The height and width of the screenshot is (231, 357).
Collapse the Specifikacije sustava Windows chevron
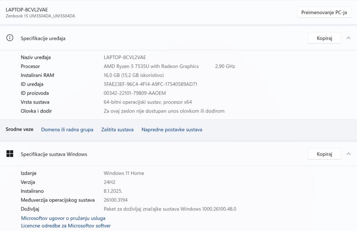[x=348, y=154]
